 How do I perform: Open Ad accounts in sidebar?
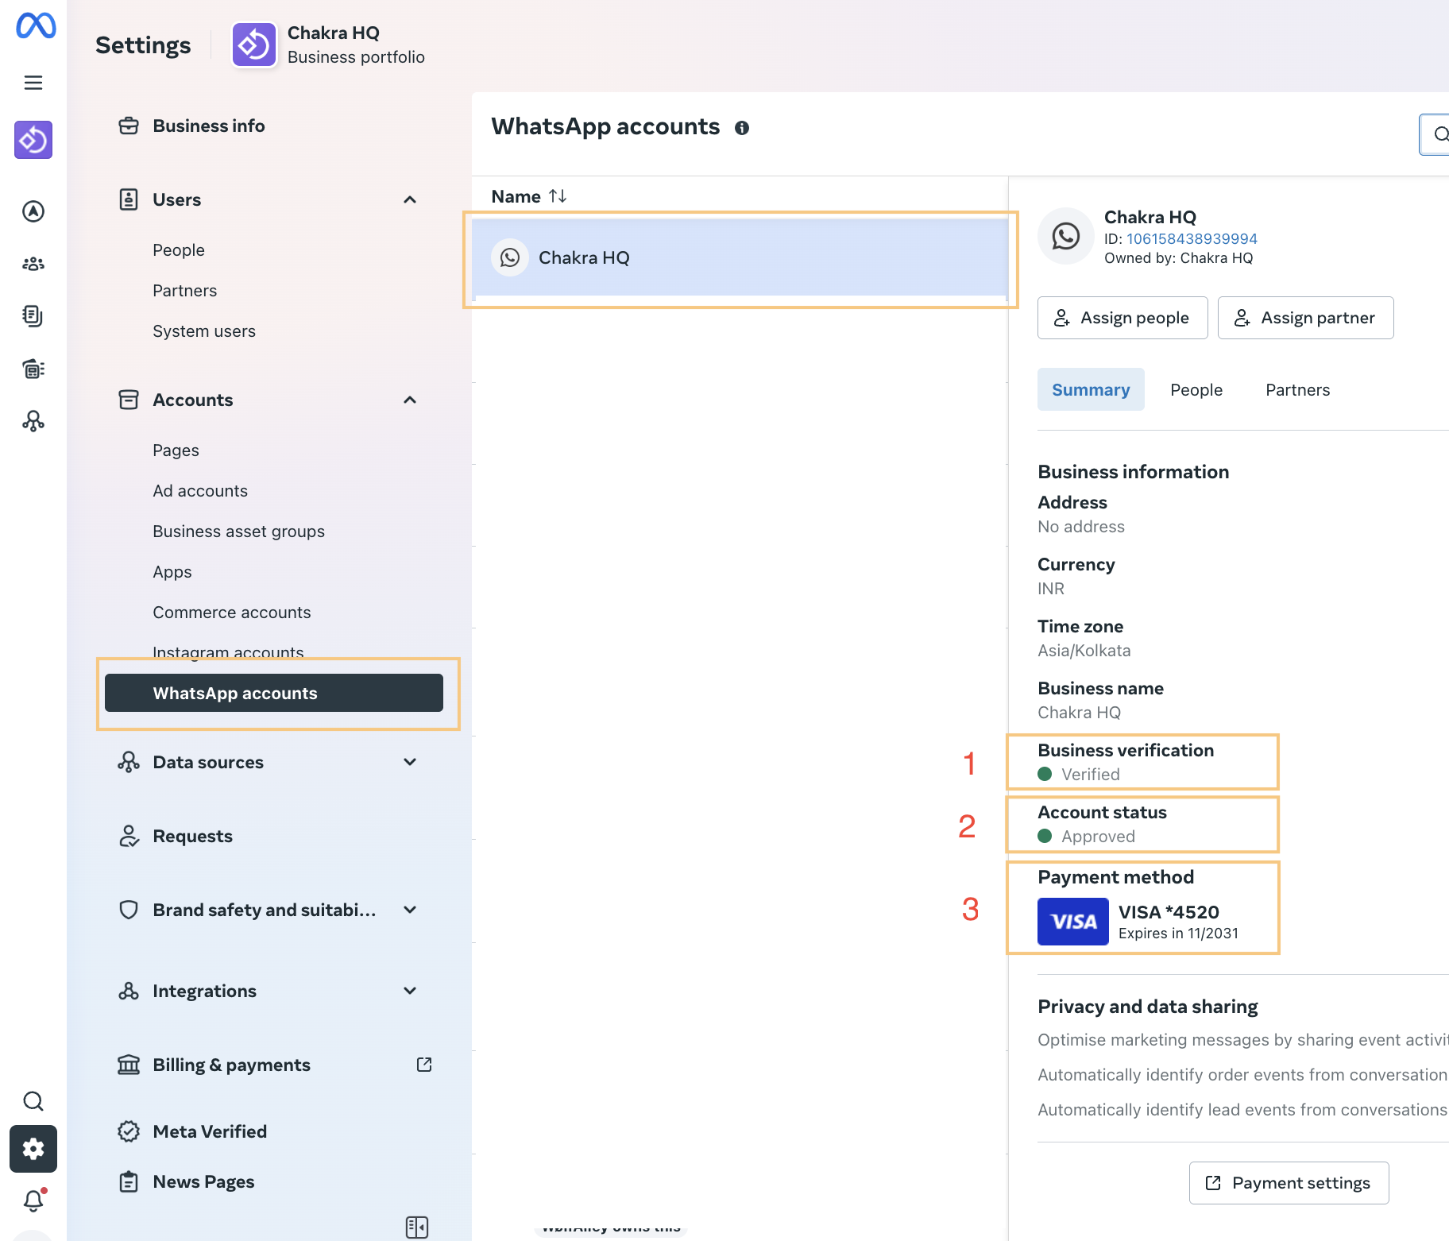click(200, 491)
